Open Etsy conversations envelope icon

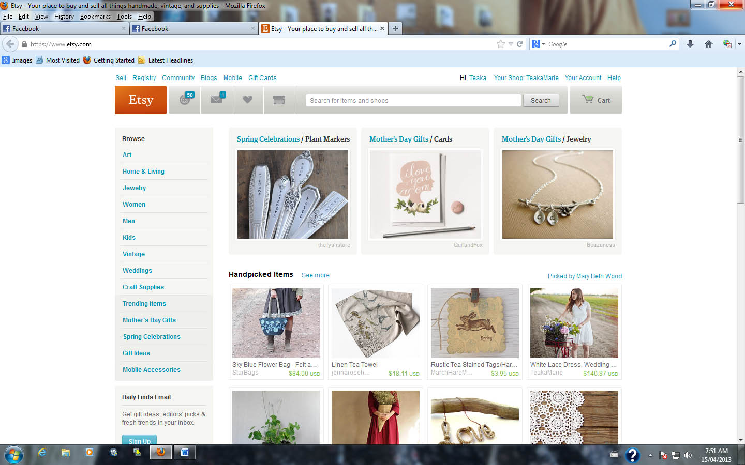[216, 100]
